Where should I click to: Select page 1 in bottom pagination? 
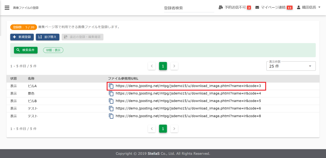point(163,129)
